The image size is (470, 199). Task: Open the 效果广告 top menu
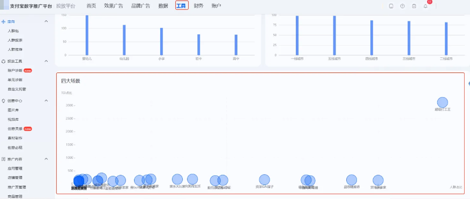tap(114, 6)
